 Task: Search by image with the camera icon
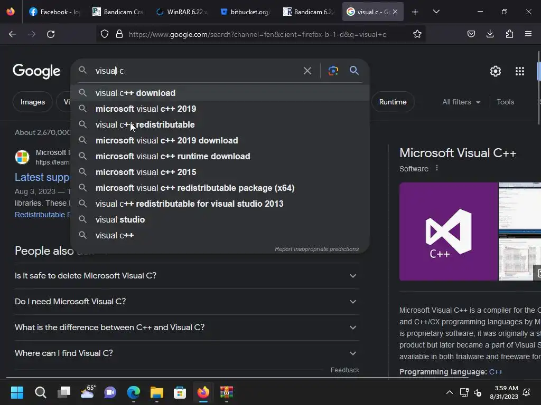(x=333, y=71)
